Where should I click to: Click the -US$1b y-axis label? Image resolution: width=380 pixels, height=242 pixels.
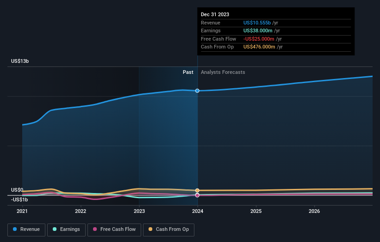pos(19,200)
